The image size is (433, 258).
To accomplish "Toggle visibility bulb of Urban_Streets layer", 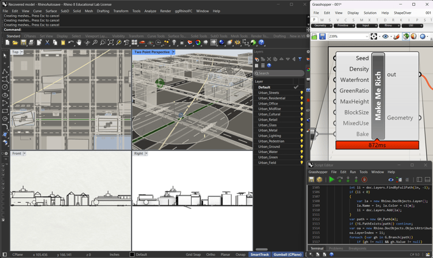I will tap(301, 93).
